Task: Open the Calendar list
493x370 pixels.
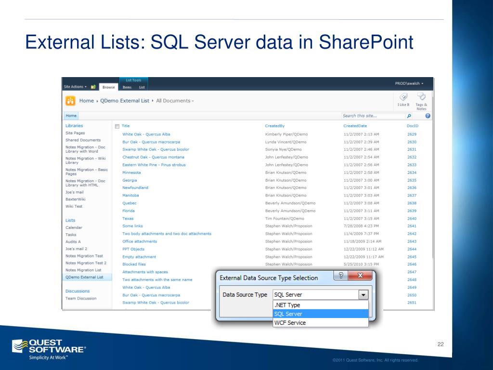Action: pyautogui.click(x=74, y=227)
